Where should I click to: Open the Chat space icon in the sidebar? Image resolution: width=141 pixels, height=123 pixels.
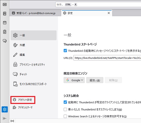point(5,41)
